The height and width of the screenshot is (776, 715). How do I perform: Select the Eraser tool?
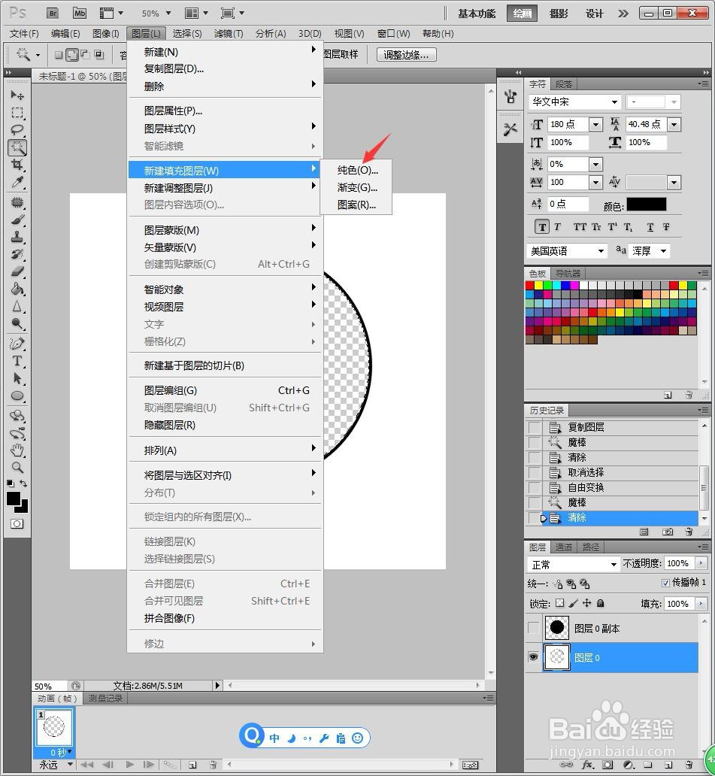click(17, 271)
